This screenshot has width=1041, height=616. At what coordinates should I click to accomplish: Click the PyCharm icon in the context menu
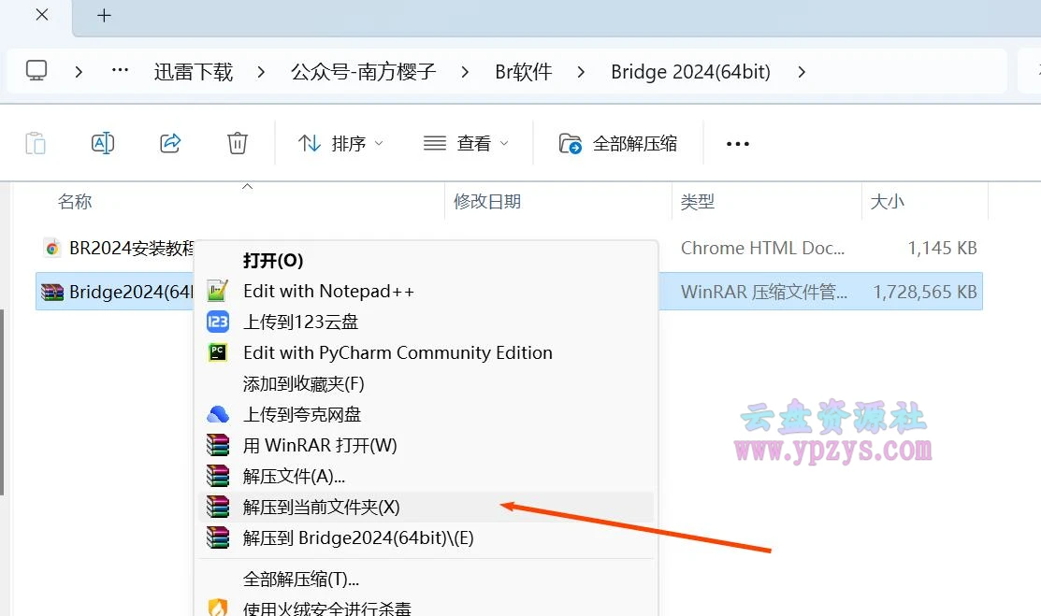coord(217,352)
